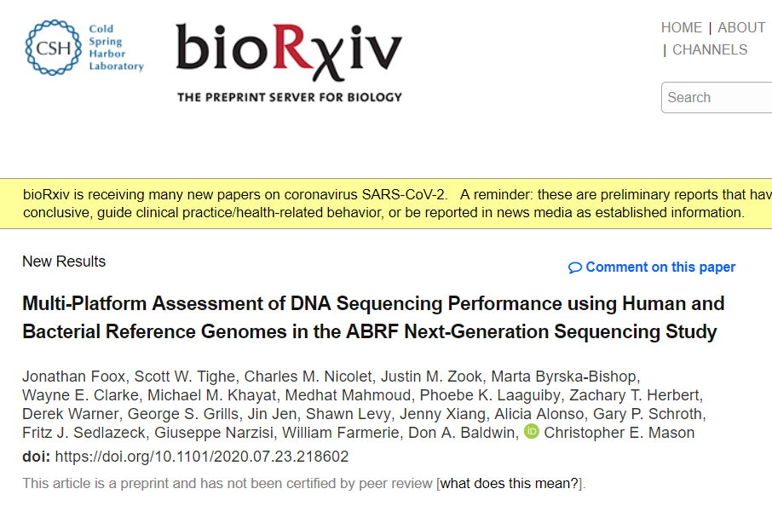Click the green ORCID icon before Christopher E. Mason
This screenshot has height=506, width=772.
coord(531,432)
